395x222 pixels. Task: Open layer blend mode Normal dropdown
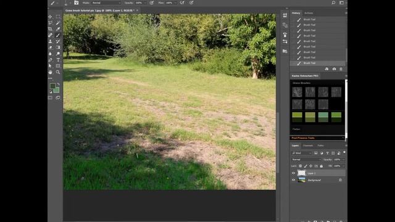306,160
